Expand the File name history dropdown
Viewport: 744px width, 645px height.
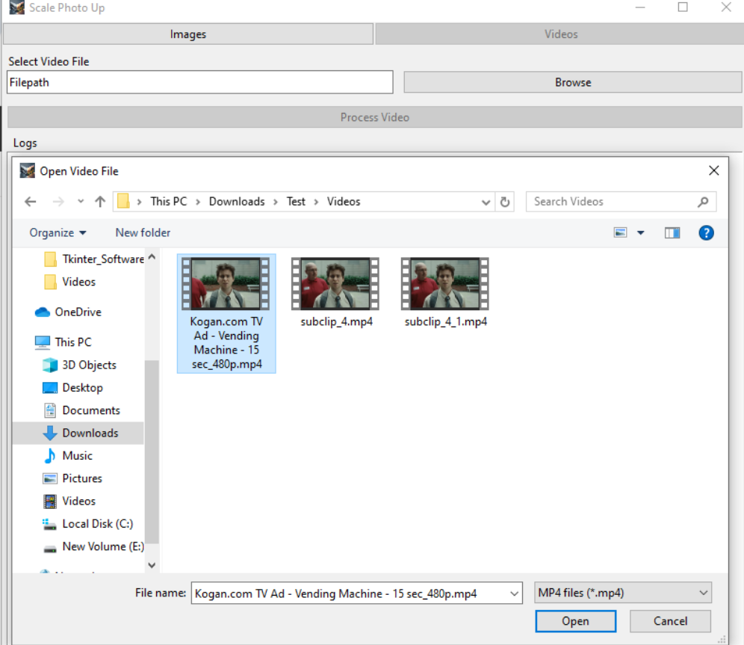click(x=514, y=593)
